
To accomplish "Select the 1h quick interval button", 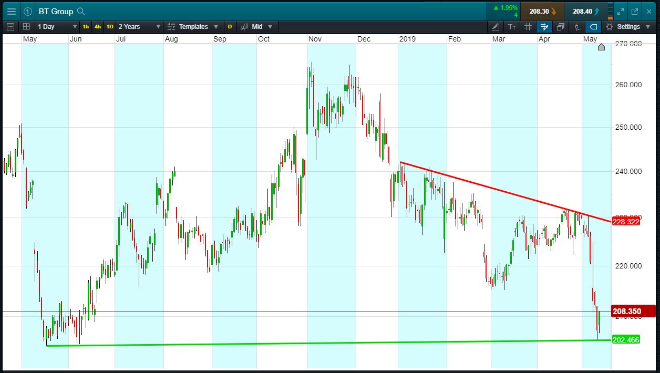I will pos(86,26).
